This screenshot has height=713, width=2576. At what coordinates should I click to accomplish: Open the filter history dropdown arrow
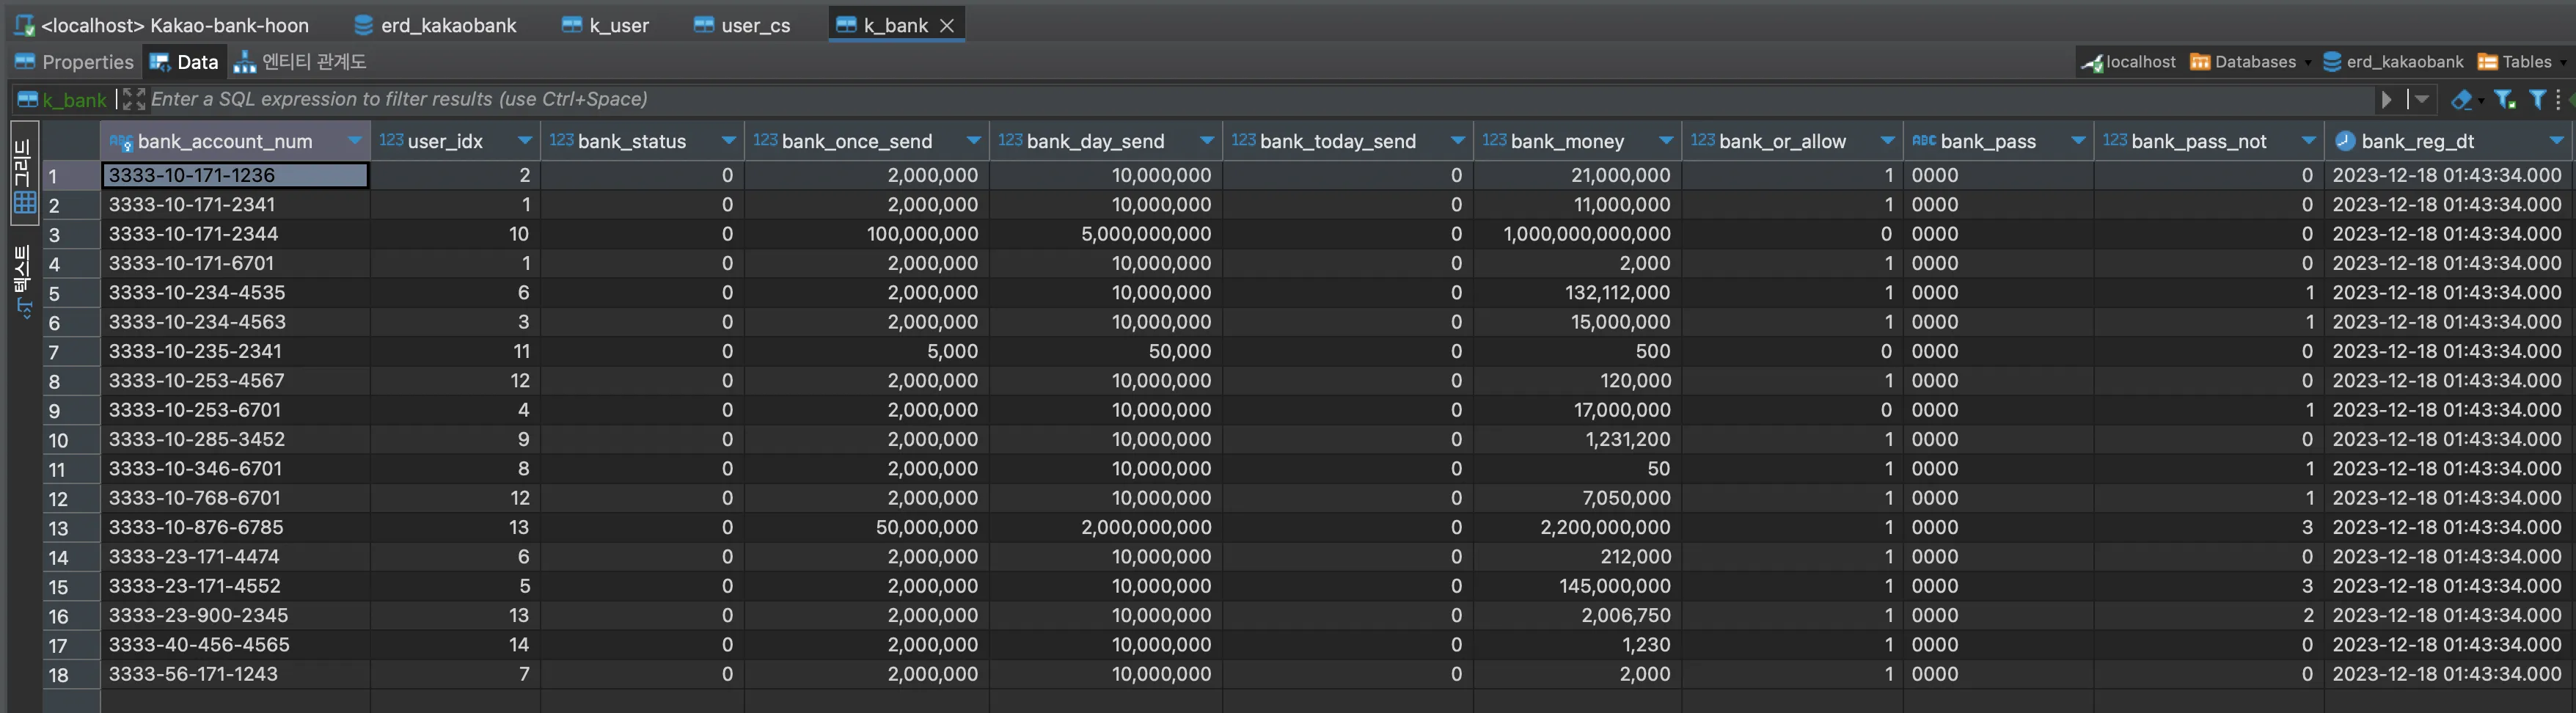tap(2422, 99)
